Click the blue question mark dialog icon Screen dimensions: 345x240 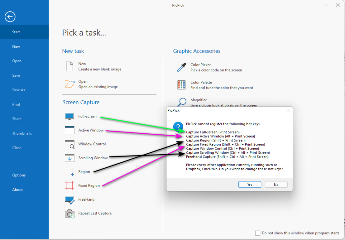pyautogui.click(x=178, y=126)
